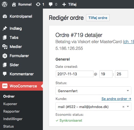Open the Kuponer submenu item
The image size is (134, 130).
tap(10, 104)
